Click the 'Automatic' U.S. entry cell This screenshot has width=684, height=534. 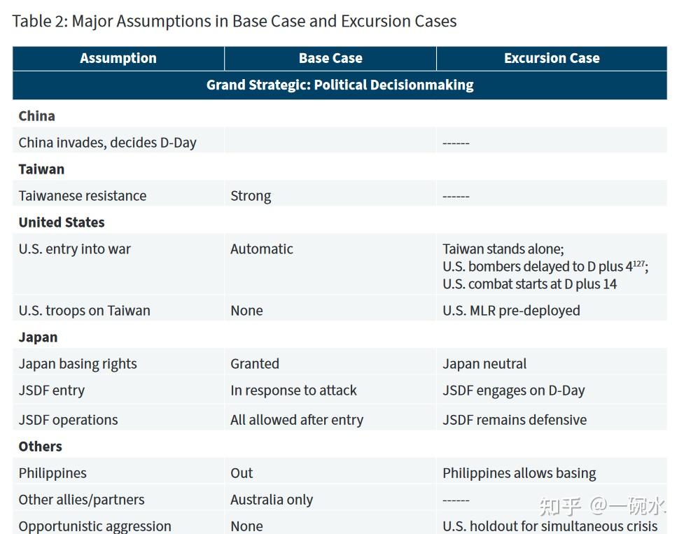262,249
